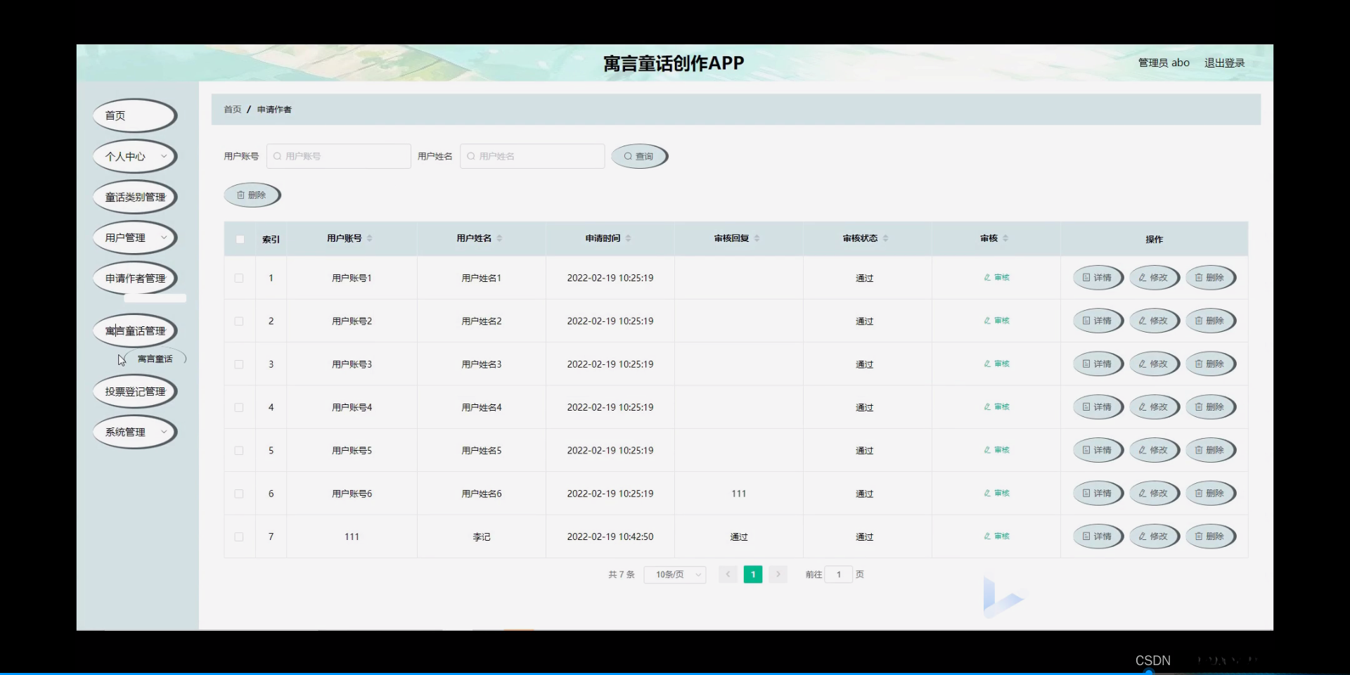Expand the 个人中心 sidebar menu
The image size is (1350, 675).
click(134, 156)
